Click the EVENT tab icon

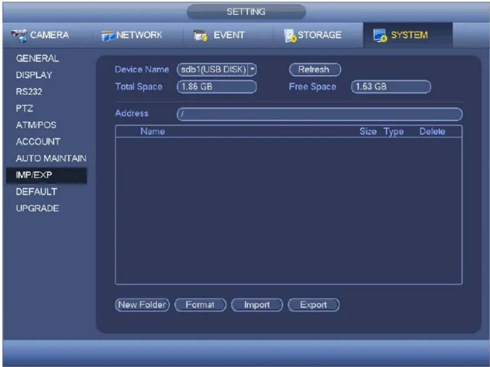200,35
